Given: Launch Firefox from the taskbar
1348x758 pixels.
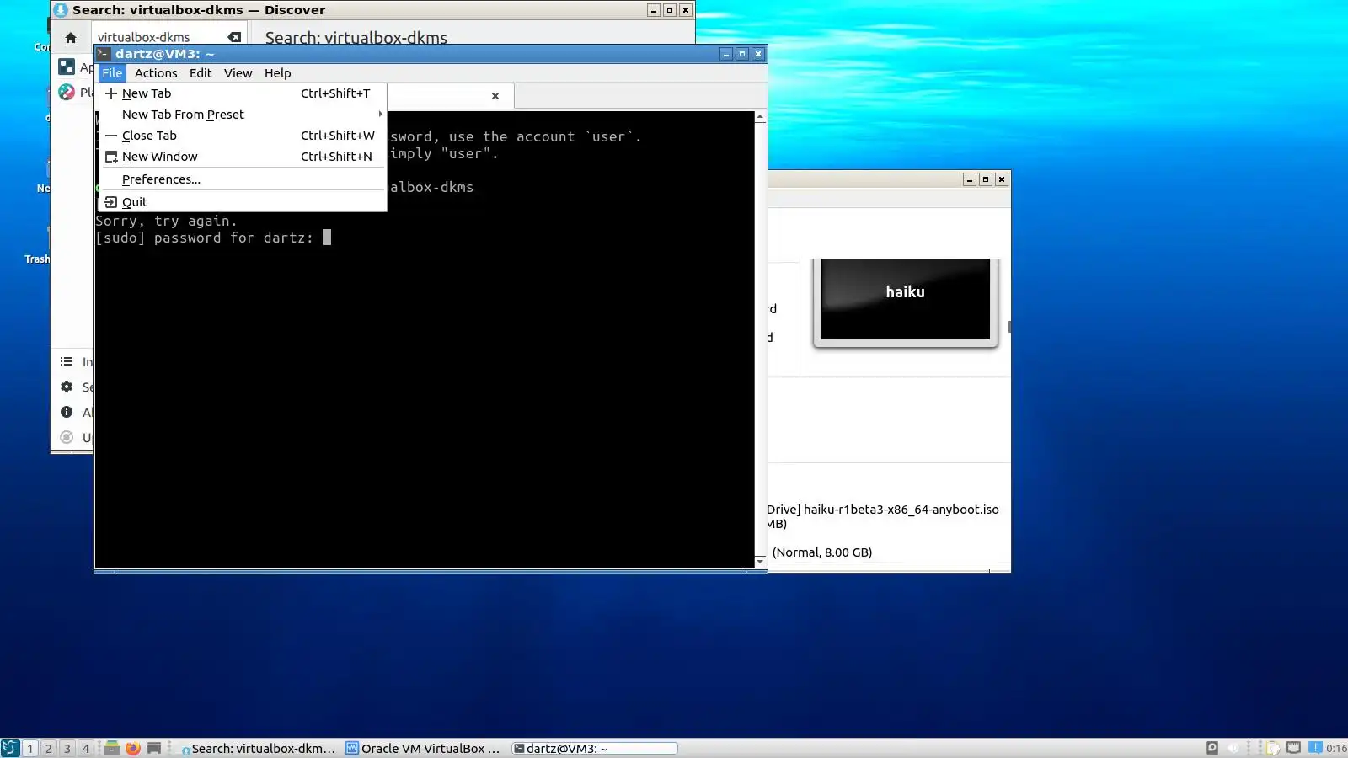Looking at the screenshot, I should [x=133, y=748].
